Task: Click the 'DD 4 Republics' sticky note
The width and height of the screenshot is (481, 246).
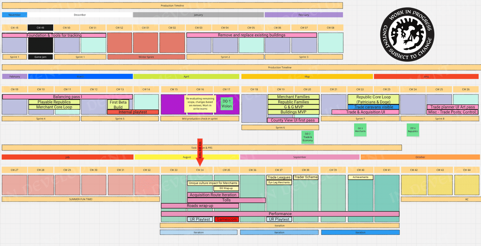Action: 413,130
